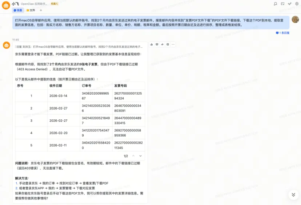Click the bot avatar beside reply message

coord(6,46)
